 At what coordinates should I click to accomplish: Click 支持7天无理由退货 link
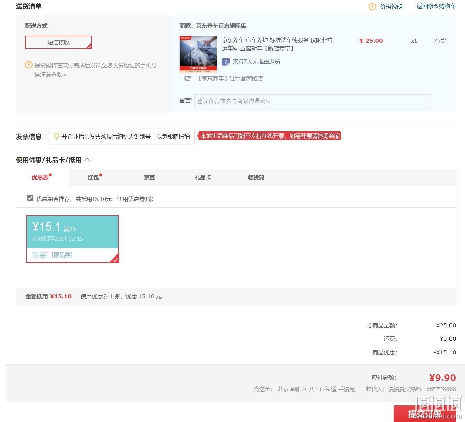point(256,61)
